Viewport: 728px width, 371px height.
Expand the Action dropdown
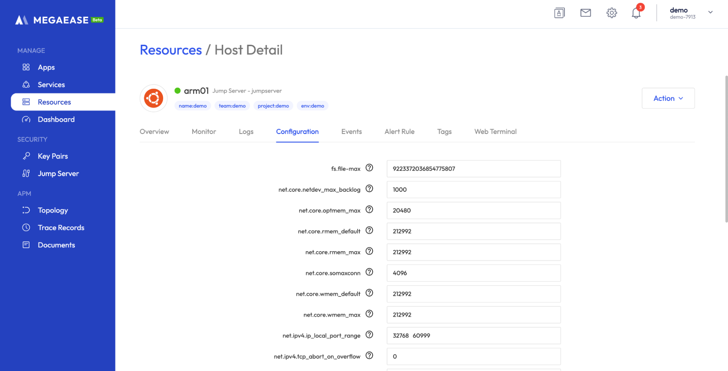pyautogui.click(x=668, y=98)
